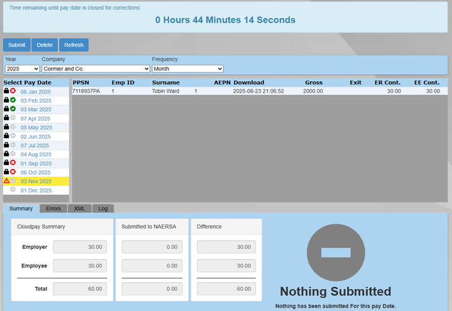Click the Delete button
Viewport: 452px width, 311px height.
point(45,45)
